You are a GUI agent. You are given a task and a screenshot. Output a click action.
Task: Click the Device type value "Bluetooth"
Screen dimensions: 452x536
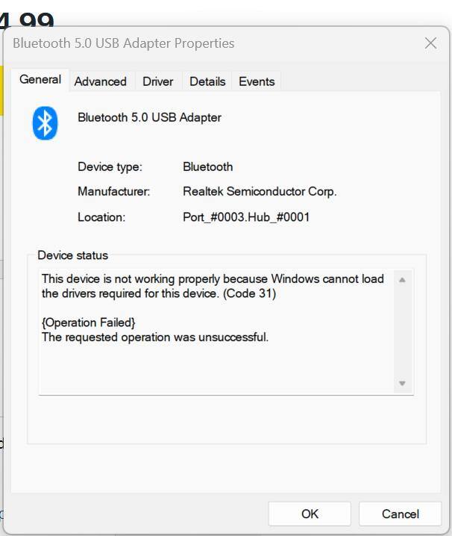(x=207, y=166)
